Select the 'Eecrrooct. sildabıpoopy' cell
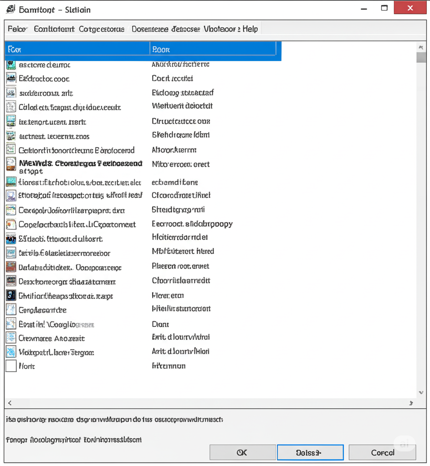 click(x=192, y=224)
